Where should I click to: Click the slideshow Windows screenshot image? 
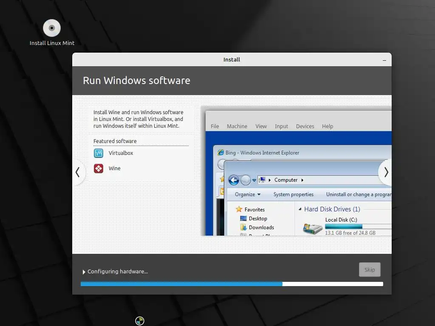point(296,171)
